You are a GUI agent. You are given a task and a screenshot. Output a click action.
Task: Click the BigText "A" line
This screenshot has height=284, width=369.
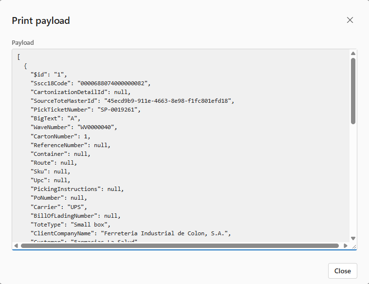pyautogui.click(x=55, y=118)
